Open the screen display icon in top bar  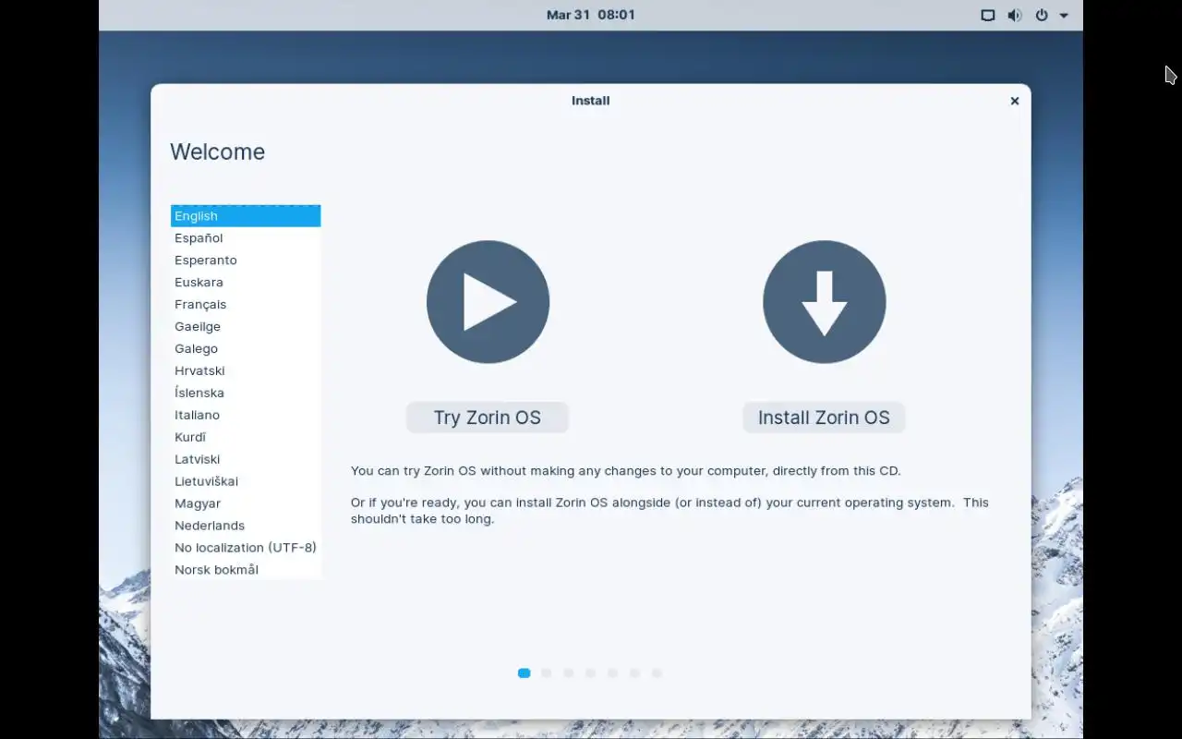point(987,15)
